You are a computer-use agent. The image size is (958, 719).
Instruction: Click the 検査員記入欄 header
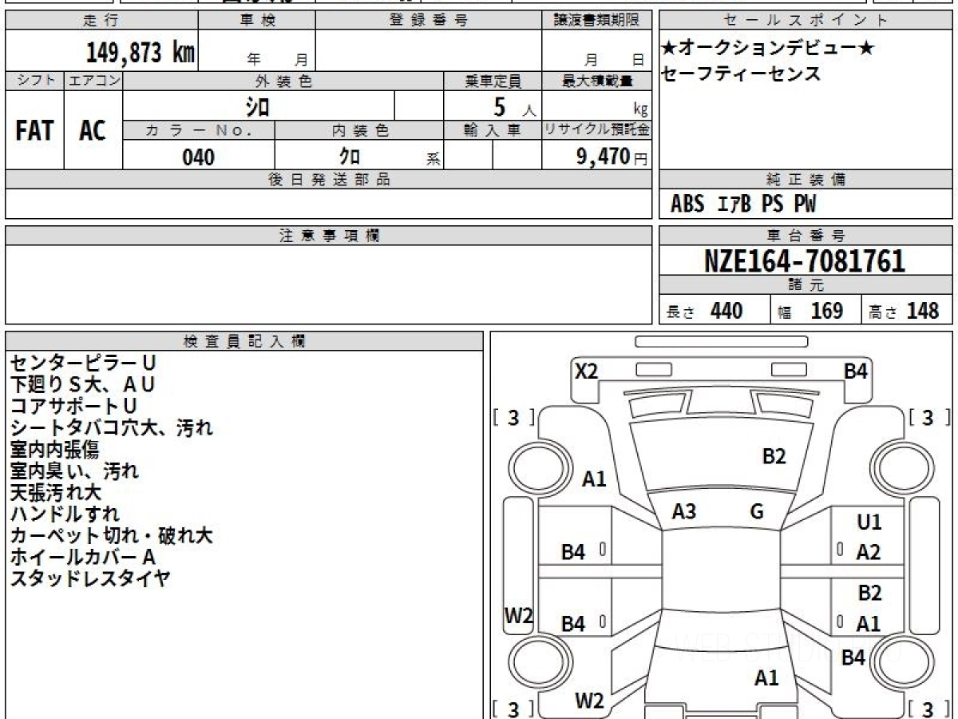click(x=244, y=340)
